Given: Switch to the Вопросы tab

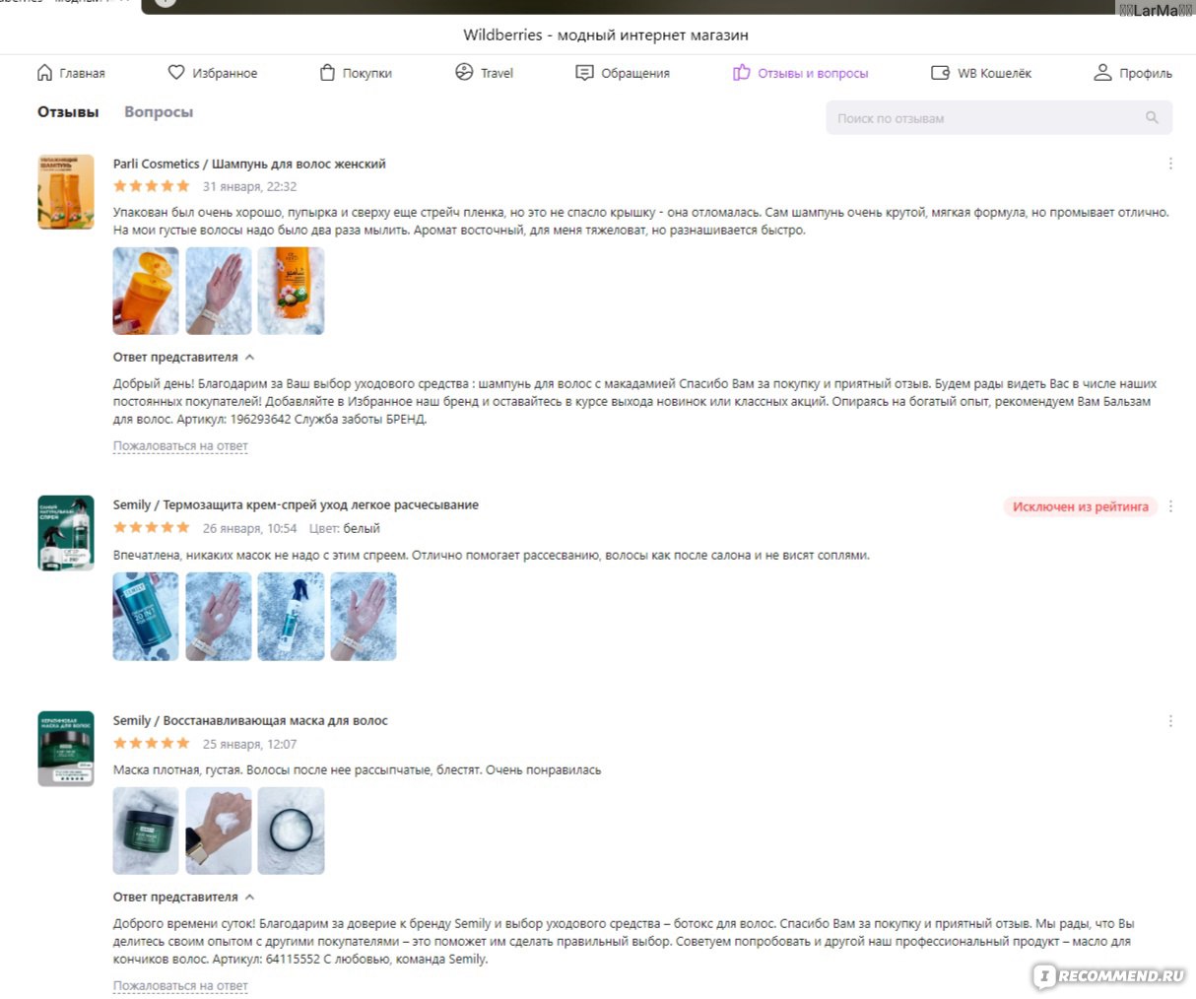Looking at the screenshot, I should [159, 112].
